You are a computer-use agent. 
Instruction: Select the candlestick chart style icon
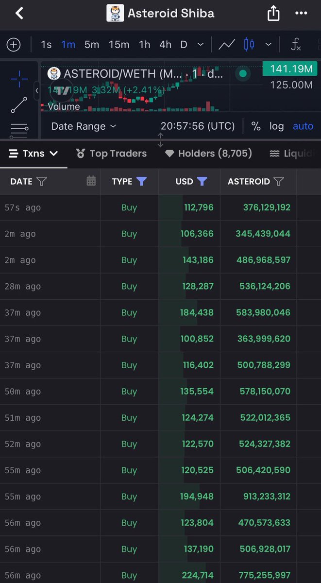[249, 45]
